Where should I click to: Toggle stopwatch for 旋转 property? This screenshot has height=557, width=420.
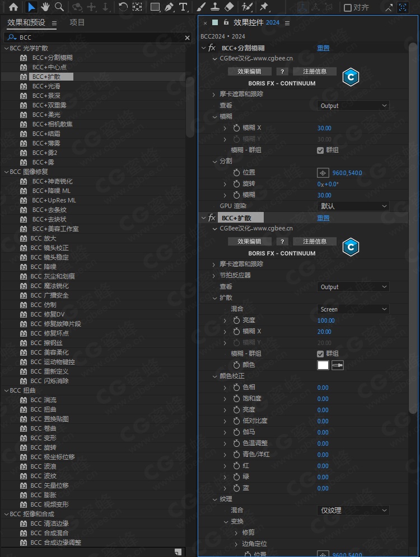236,184
